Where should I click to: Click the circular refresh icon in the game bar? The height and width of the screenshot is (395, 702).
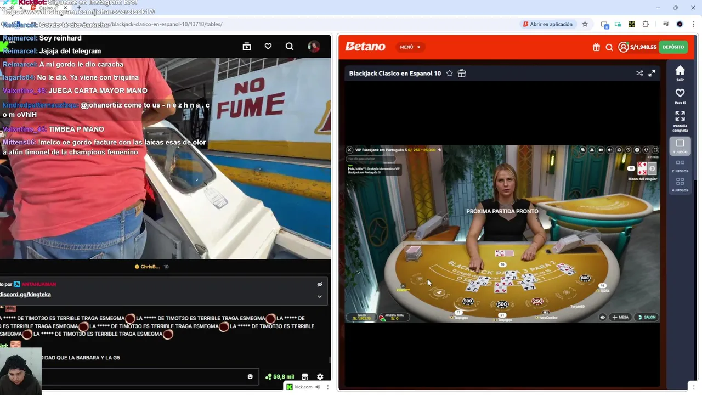tap(646, 150)
